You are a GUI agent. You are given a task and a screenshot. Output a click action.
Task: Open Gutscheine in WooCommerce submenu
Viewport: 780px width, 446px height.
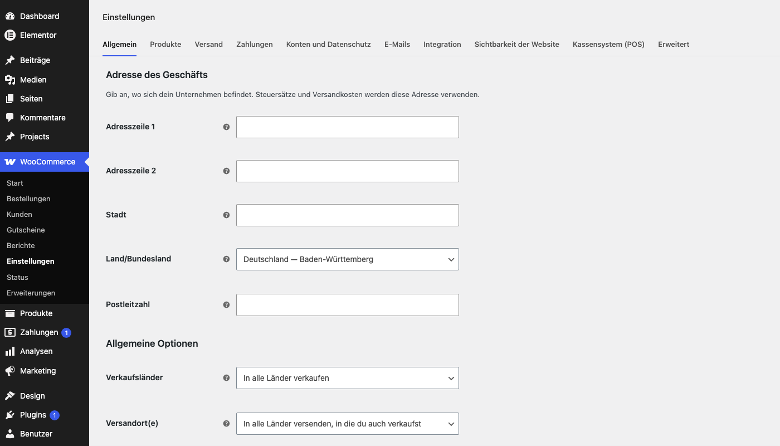[x=26, y=230]
